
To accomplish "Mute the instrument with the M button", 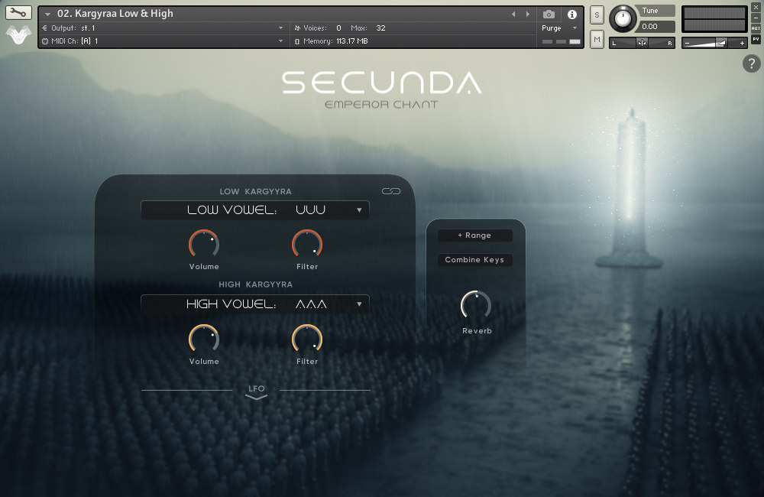I will pos(595,38).
